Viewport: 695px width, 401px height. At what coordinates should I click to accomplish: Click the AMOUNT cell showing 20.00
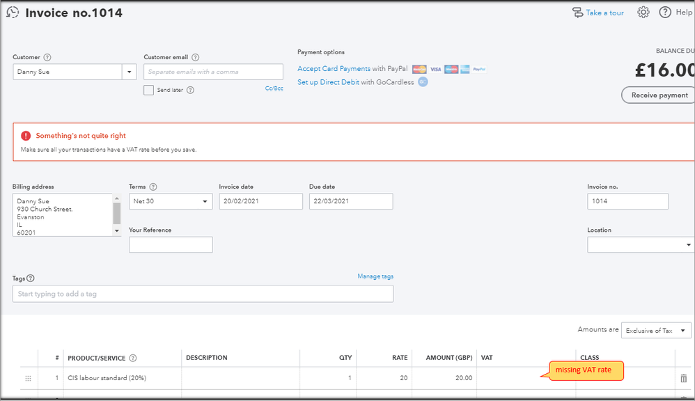click(x=444, y=379)
